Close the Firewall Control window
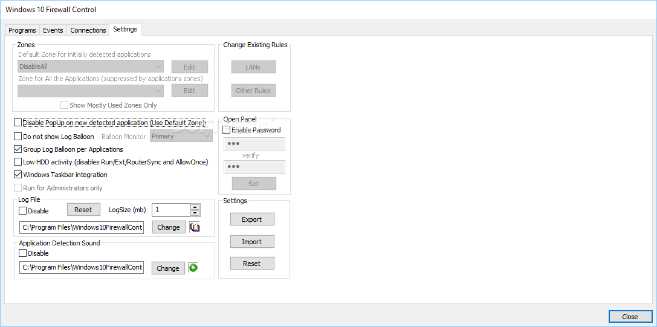Screen dimensions: 657x327 pos(630,317)
